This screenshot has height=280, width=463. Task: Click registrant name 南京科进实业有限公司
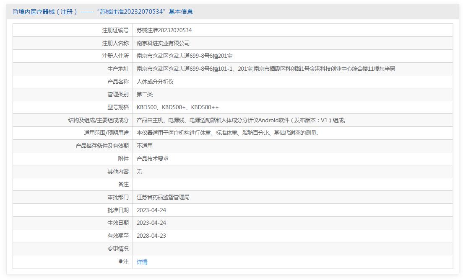point(163,43)
